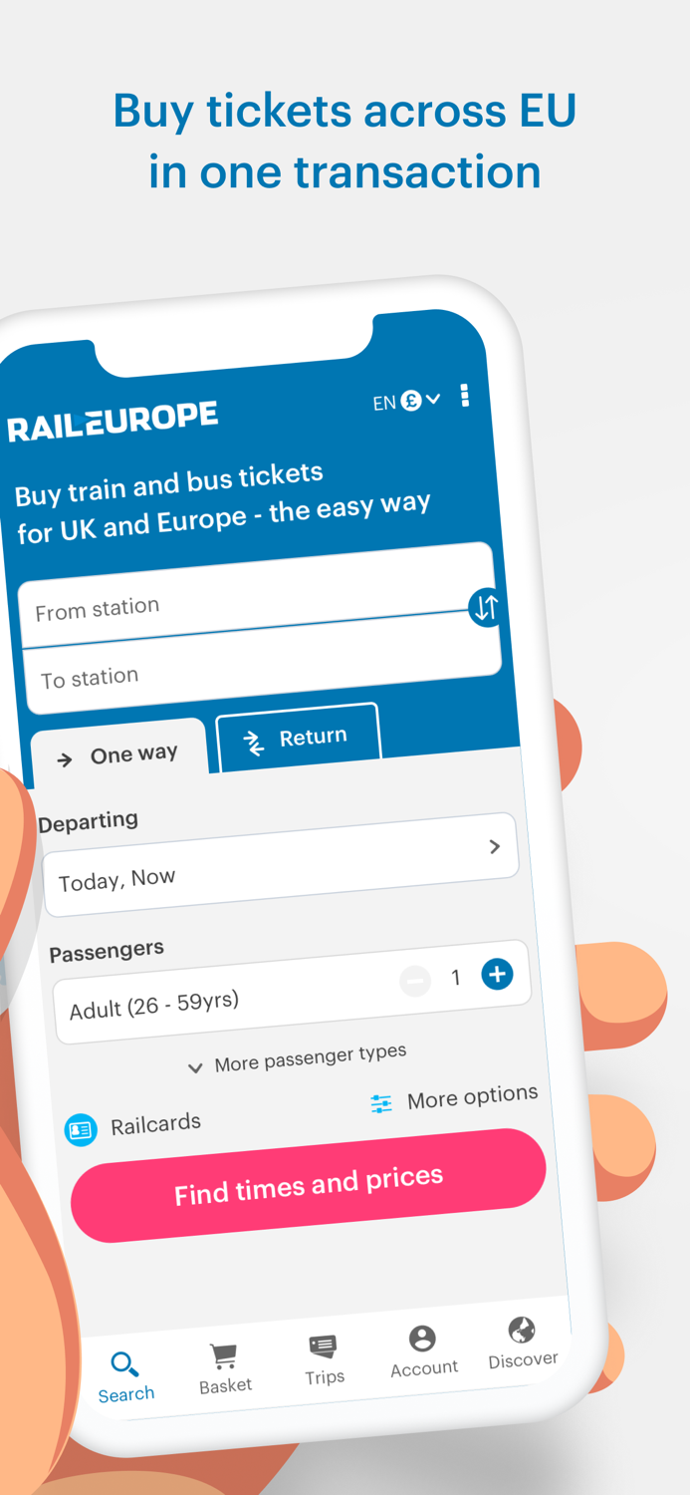Tap the Discover globe icon

[521, 1330]
